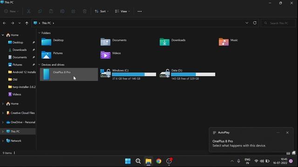Image resolution: width=298 pixels, height=167 pixels.
Task: Select This PC in the sidebar
Action: 15,131
